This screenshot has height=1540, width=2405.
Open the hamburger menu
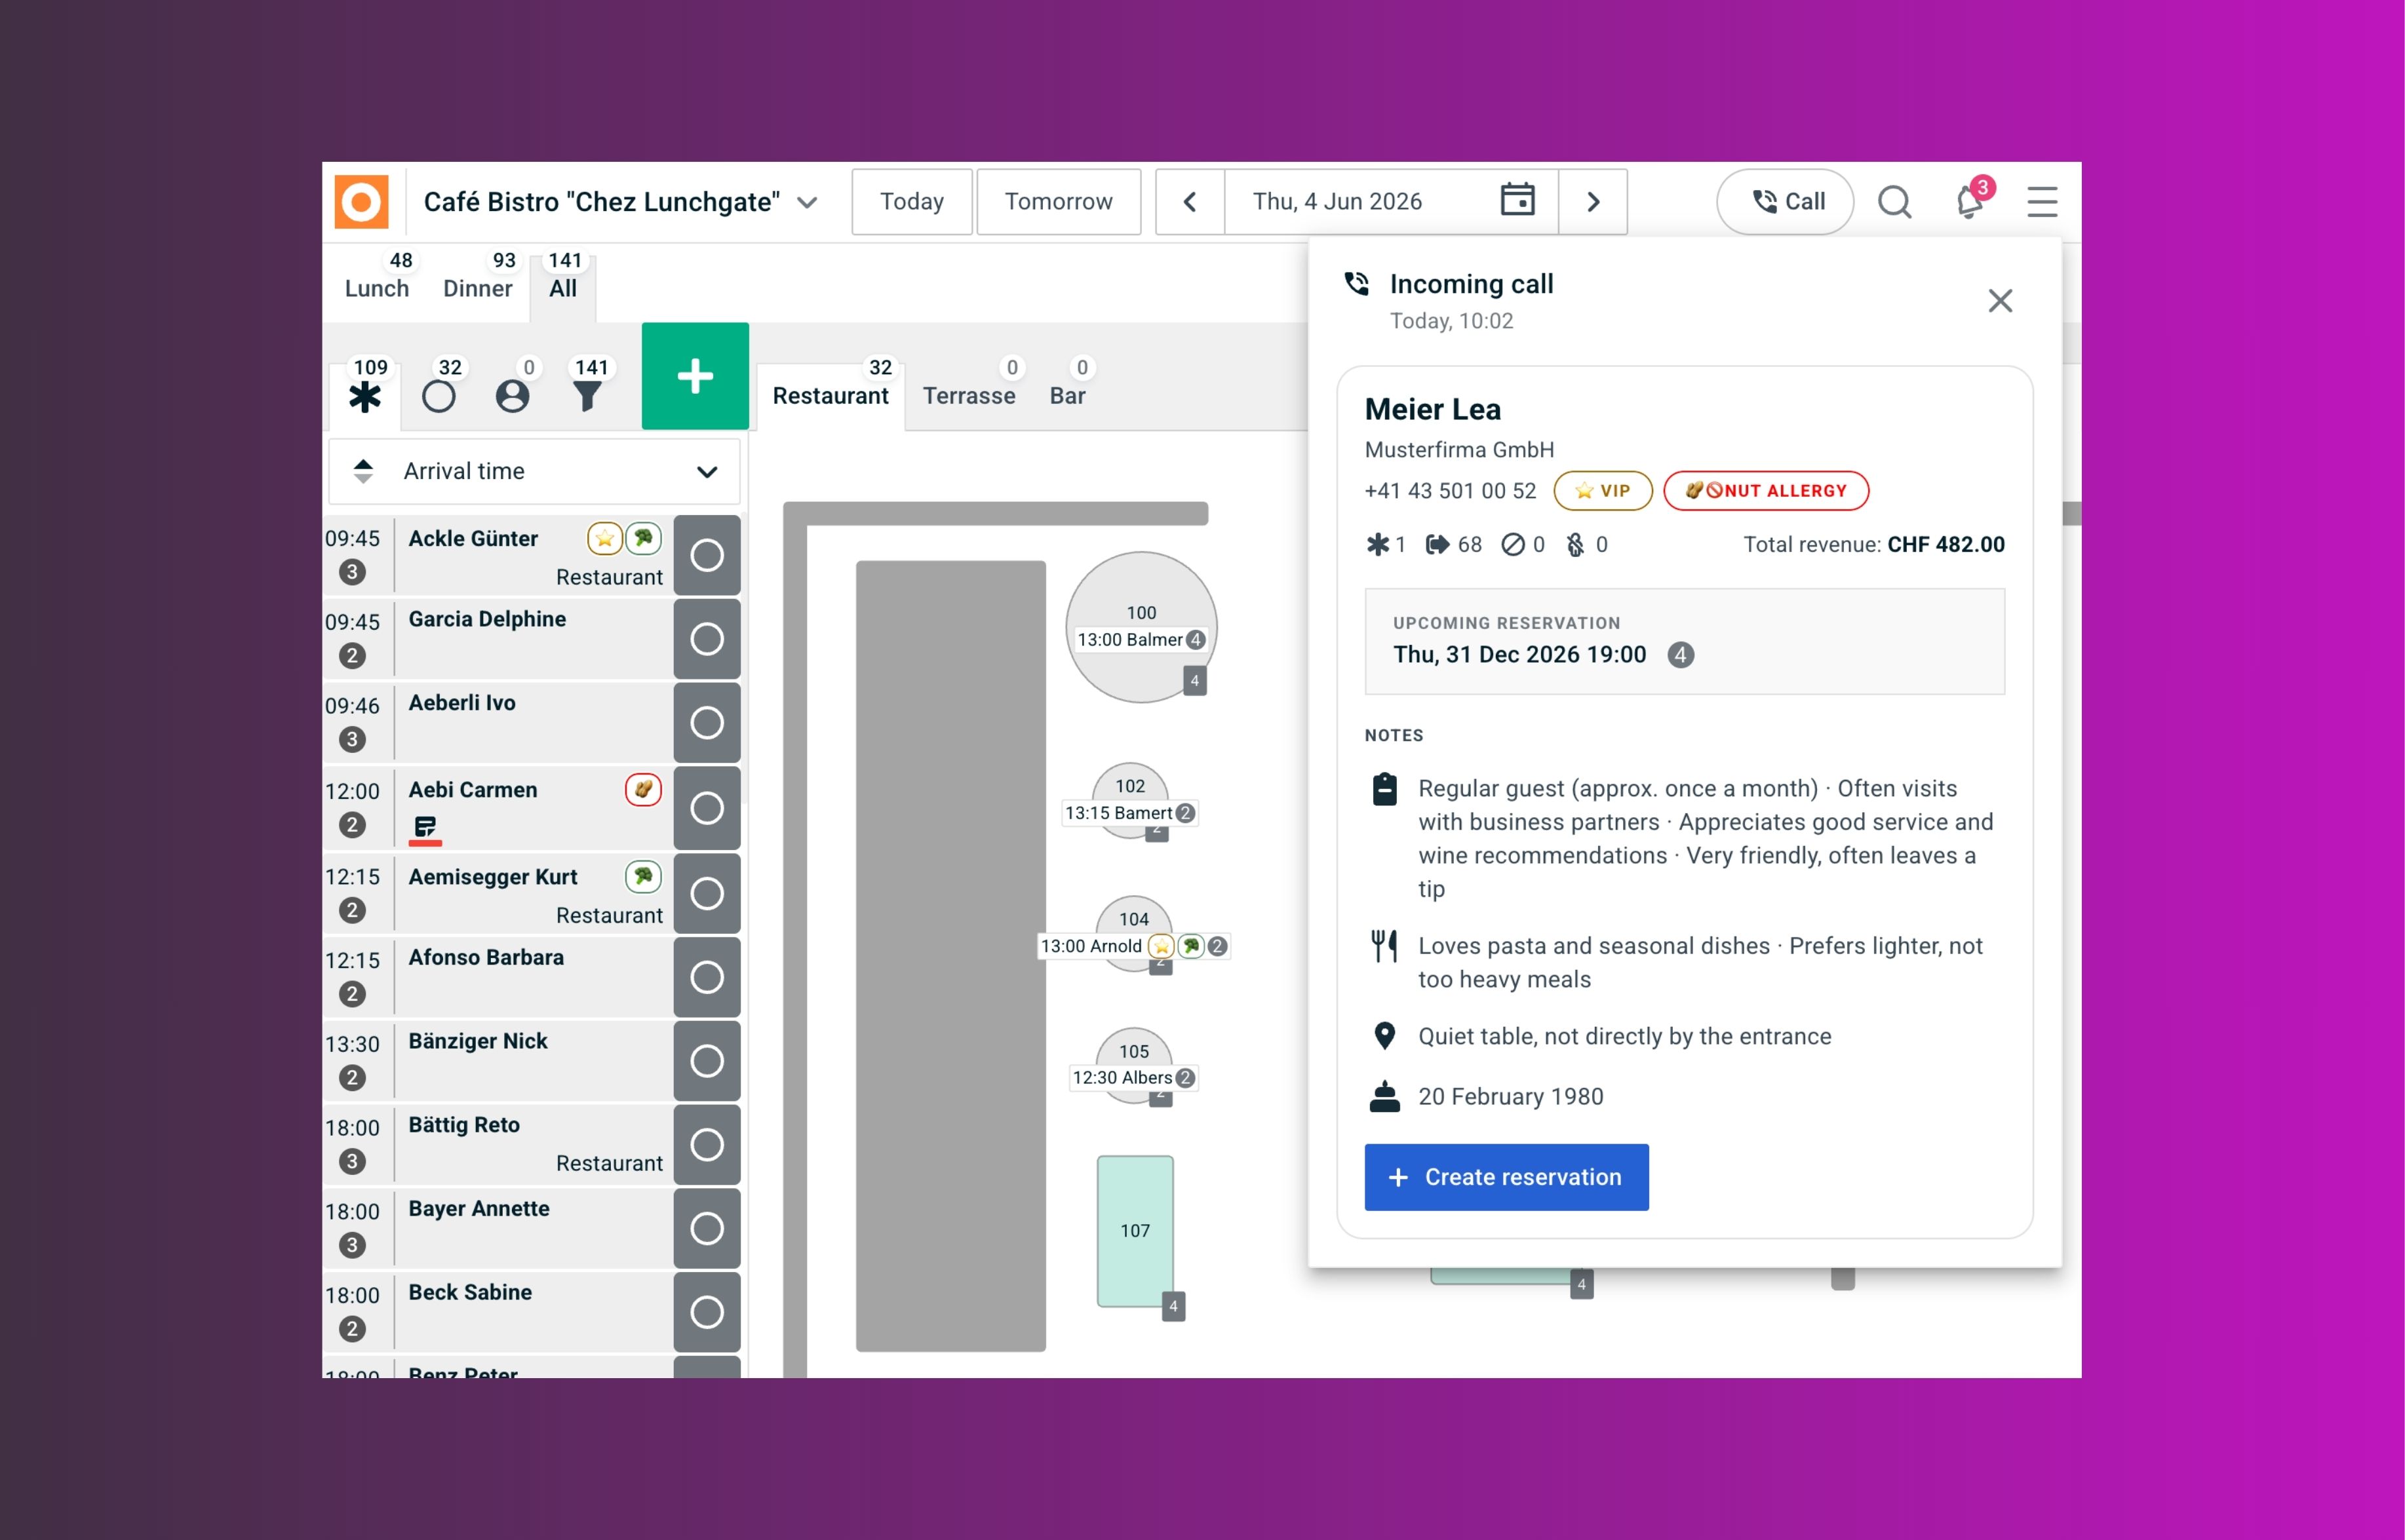(x=2041, y=202)
